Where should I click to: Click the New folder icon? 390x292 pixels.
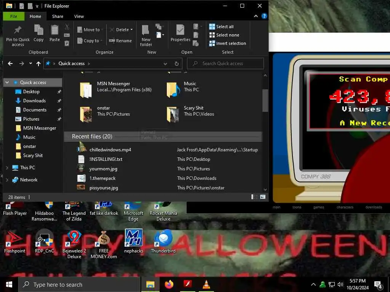[146, 30]
